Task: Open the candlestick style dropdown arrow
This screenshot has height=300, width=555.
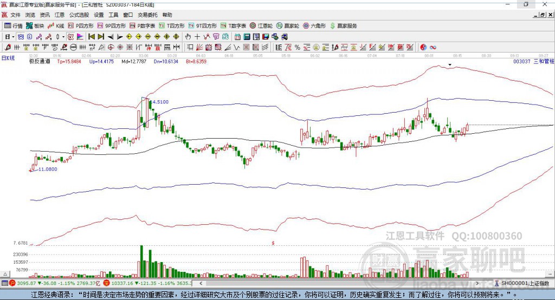Action: coord(63,37)
